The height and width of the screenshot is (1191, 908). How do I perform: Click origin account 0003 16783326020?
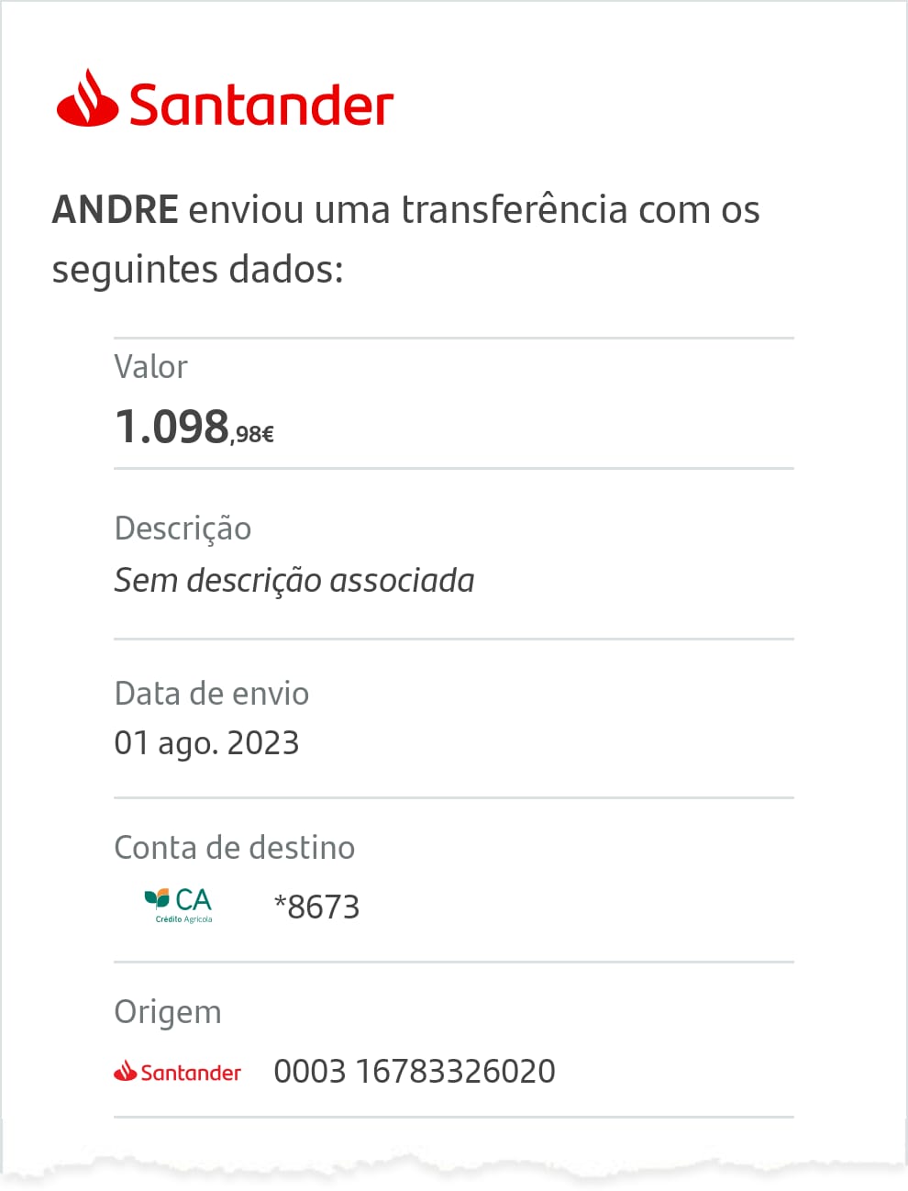click(x=415, y=1072)
